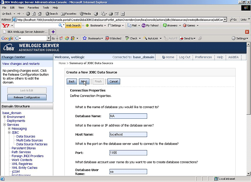Open the Back button history dropdown

[x=14, y=14]
